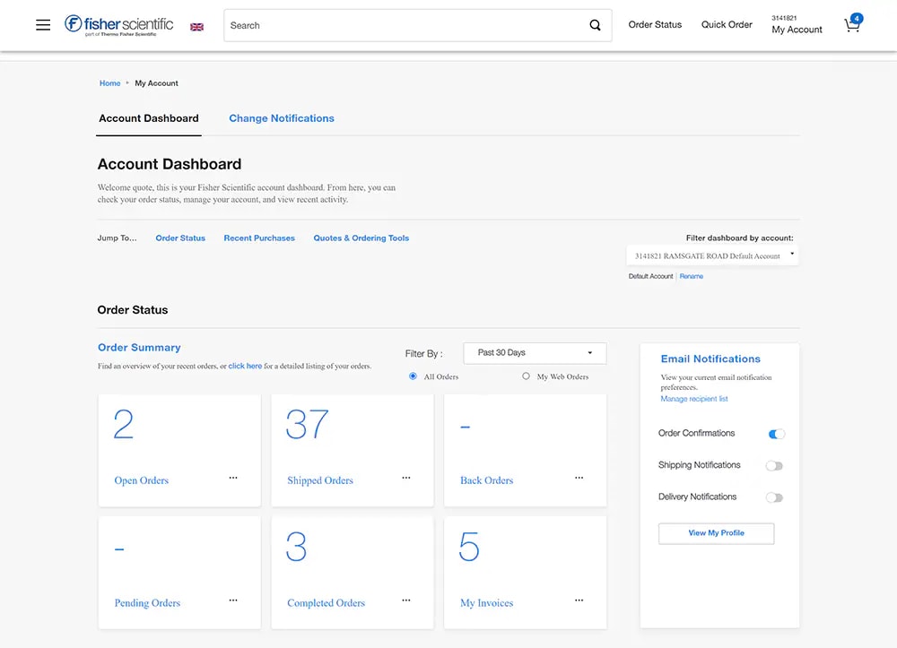Click inside the Search input field

(404, 25)
